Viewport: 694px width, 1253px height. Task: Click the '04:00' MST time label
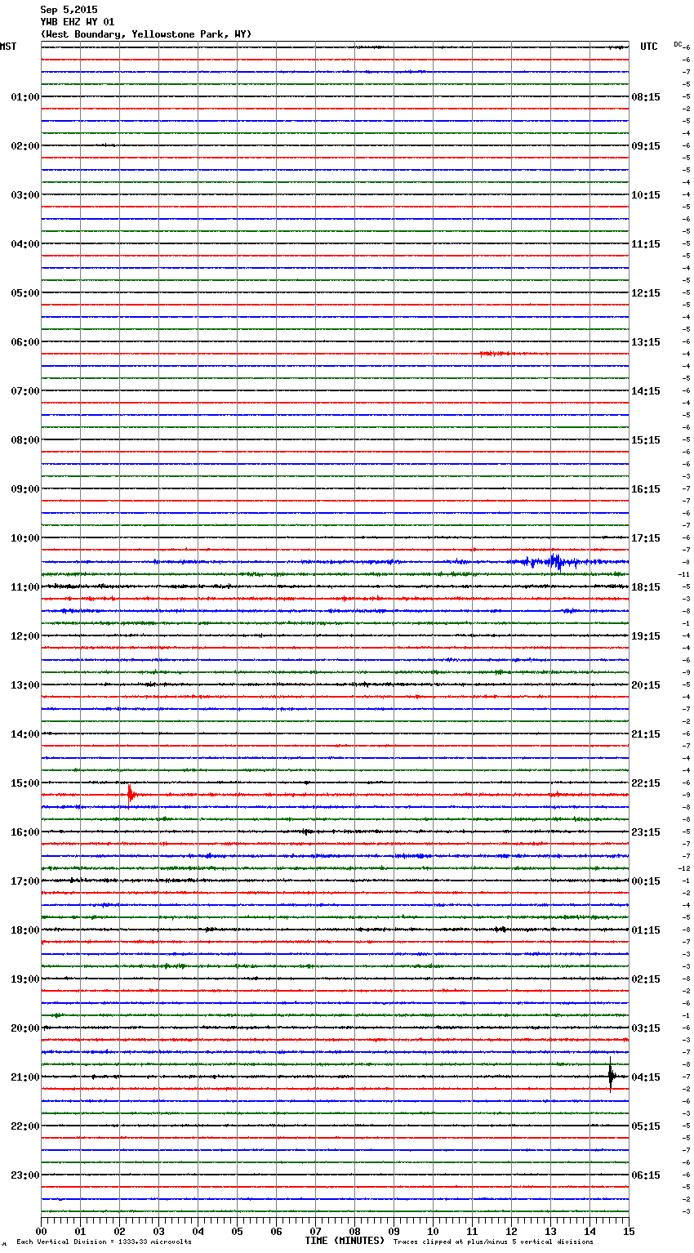tap(25, 243)
